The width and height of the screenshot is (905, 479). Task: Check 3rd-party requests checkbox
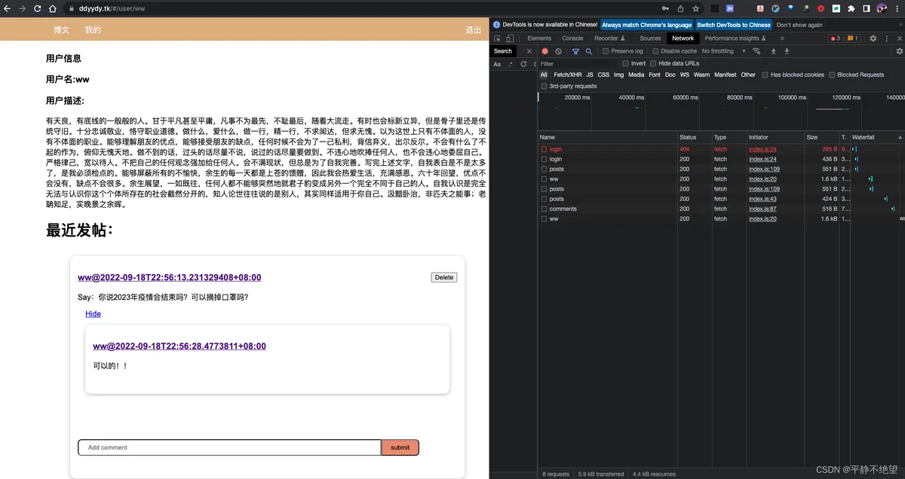[544, 87]
